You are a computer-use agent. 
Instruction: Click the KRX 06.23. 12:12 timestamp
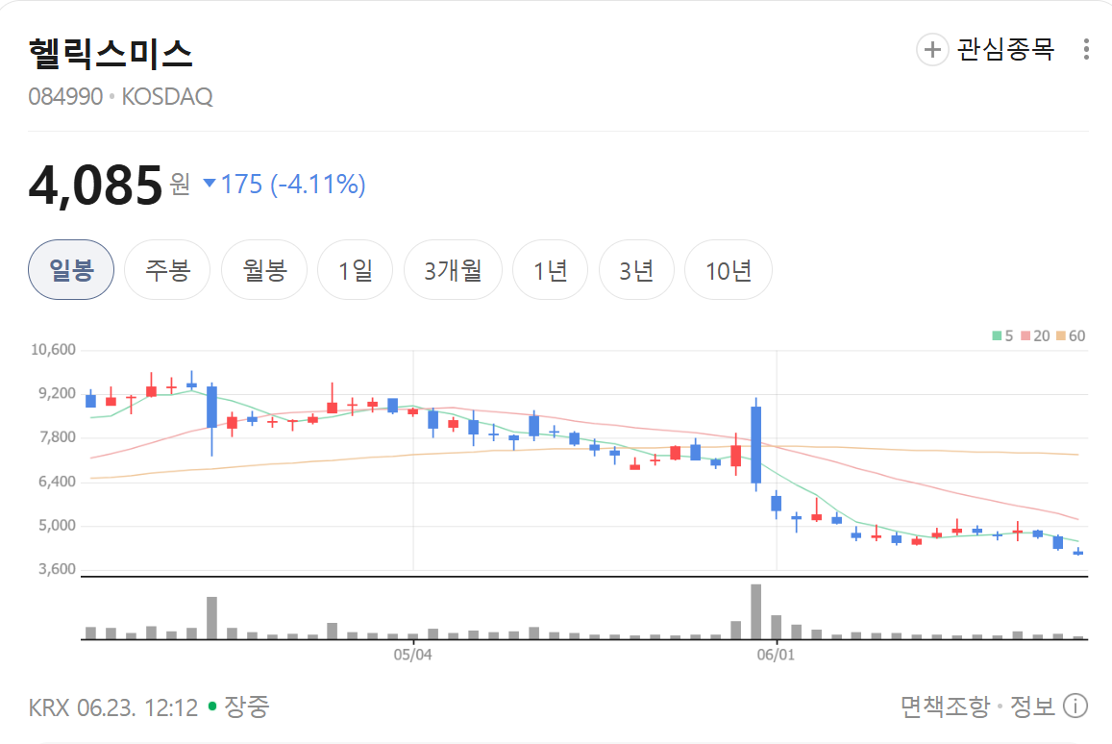pos(113,707)
